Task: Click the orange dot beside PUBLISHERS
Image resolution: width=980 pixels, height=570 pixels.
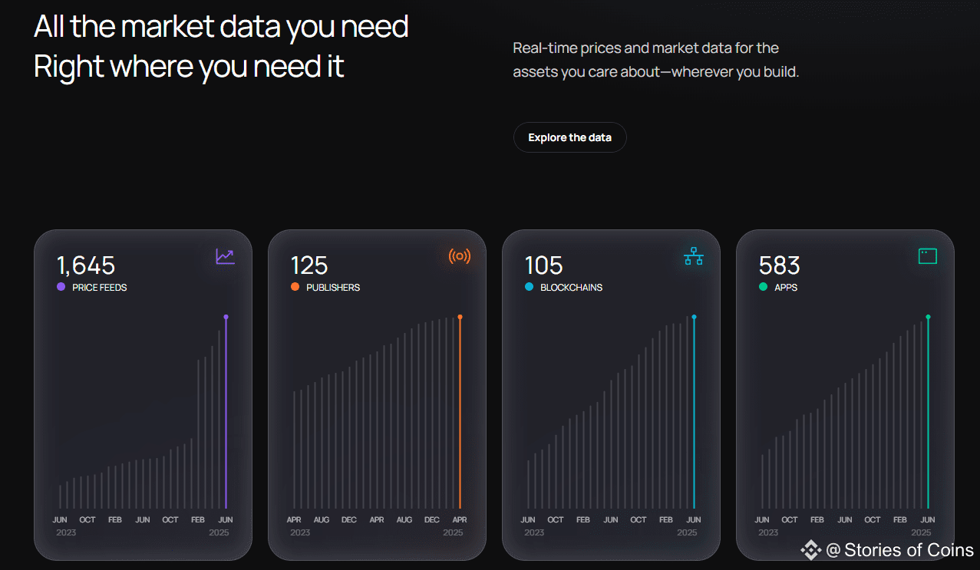Action: (x=295, y=287)
